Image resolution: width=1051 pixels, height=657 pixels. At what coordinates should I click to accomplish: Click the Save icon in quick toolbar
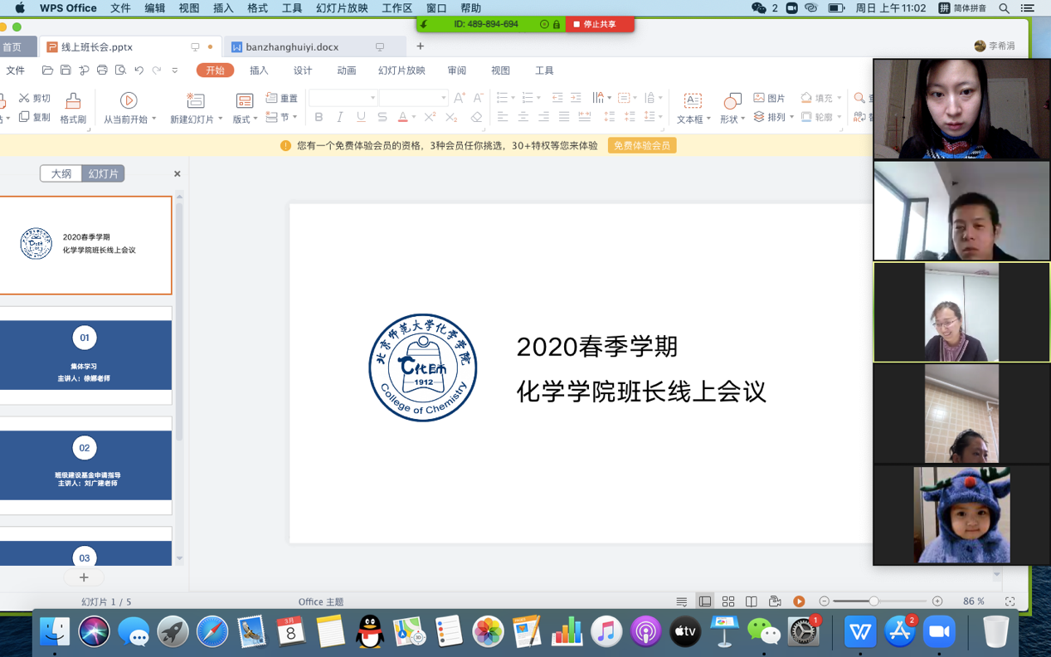coord(66,71)
